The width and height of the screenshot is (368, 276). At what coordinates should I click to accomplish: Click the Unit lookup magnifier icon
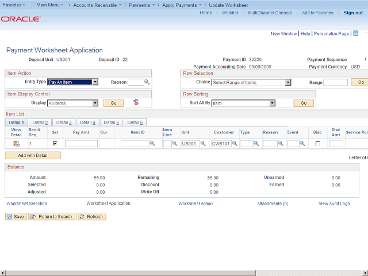(204, 144)
